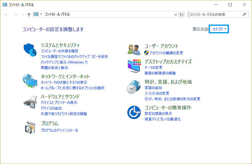Open the recent locations dropdown arrow
This screenshot has height=164, width=252.
pos(23,14)
